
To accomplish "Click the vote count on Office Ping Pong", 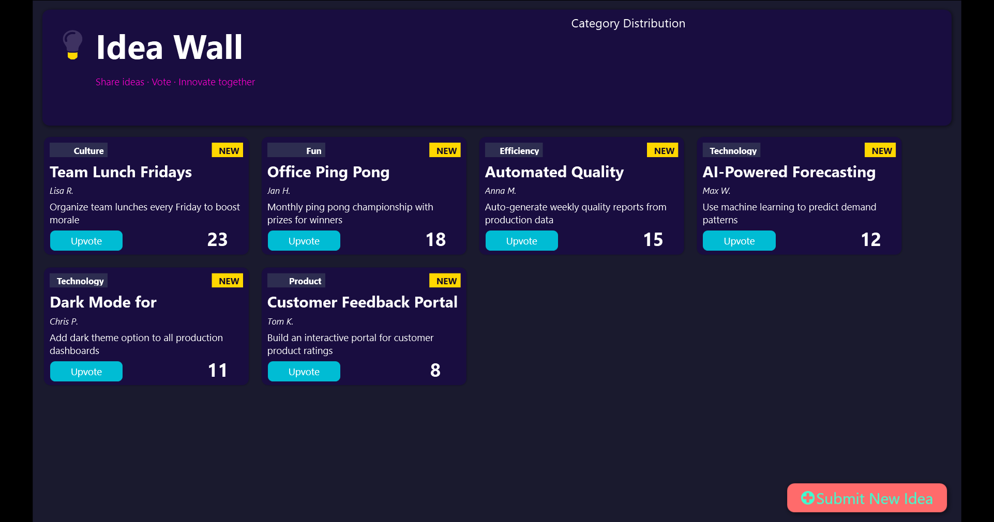I will pos(435,240).
